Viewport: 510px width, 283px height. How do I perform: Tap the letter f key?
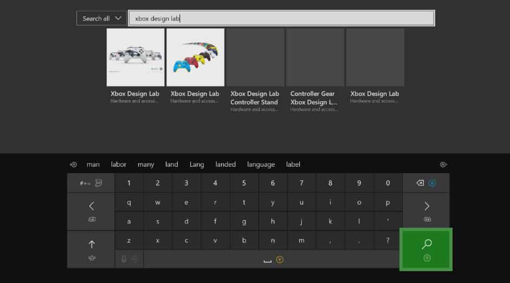click(215, 222)
